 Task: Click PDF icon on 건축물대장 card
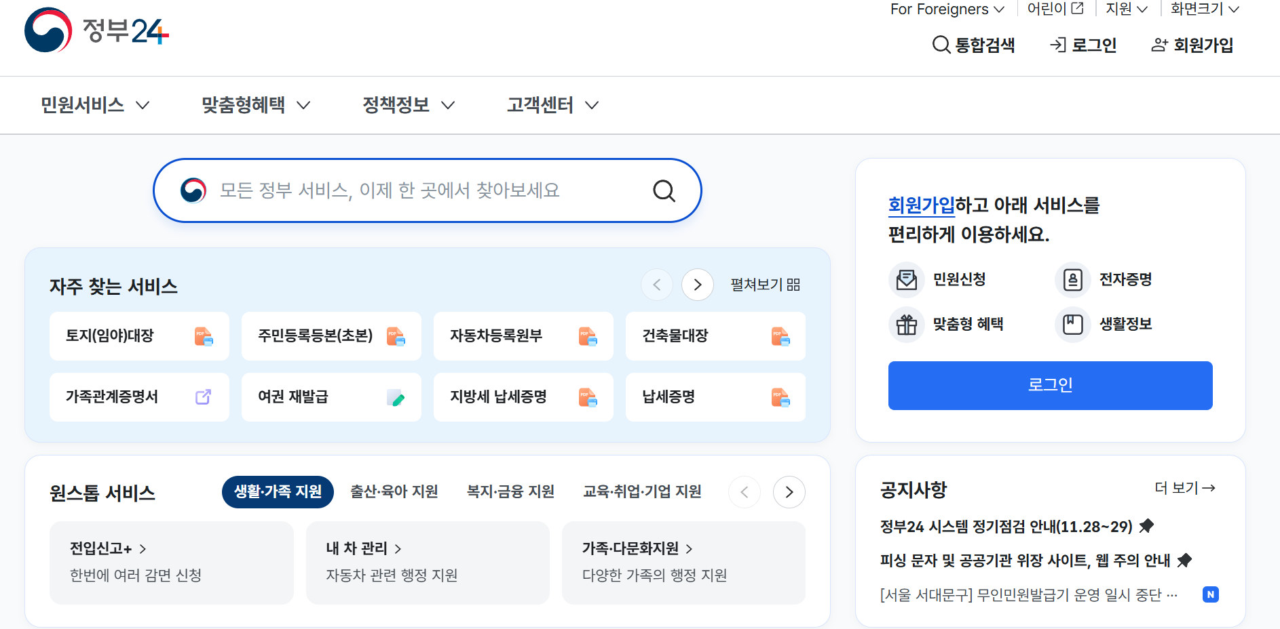point(780,336)
